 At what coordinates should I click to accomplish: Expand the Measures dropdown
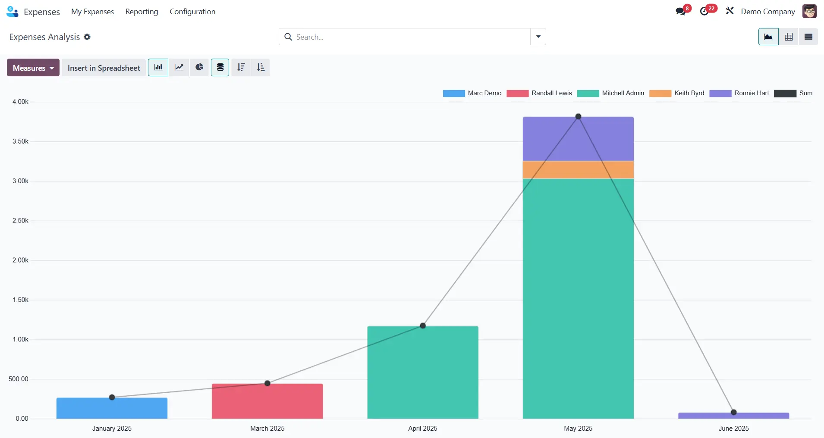33,68
